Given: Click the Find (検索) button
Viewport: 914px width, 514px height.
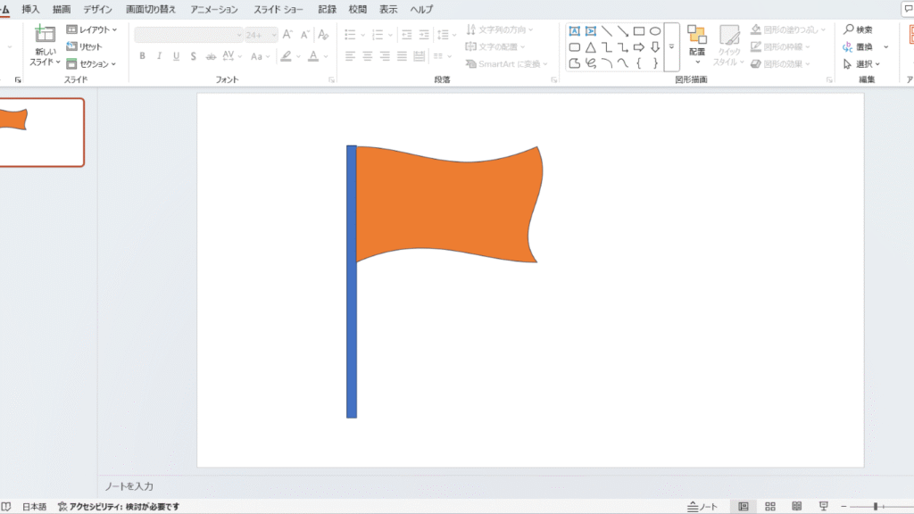Looking at the screenshot, I should (858, 29).
